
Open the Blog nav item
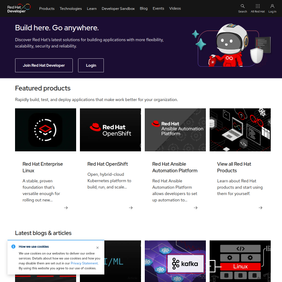click(x=144, y=8)
